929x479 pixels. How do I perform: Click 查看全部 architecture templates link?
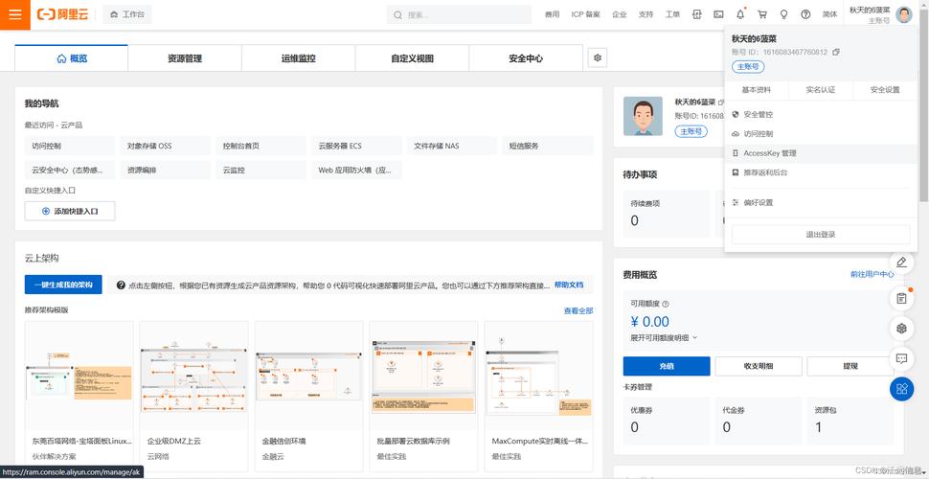tap(578, 310)
